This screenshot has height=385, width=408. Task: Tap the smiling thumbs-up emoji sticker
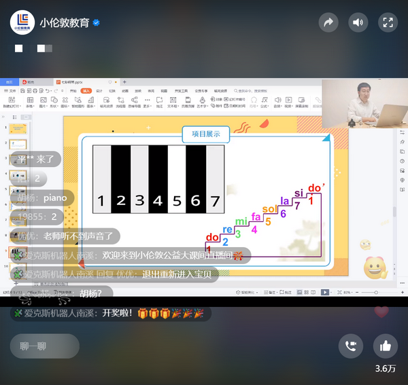(x=375, y=268)
